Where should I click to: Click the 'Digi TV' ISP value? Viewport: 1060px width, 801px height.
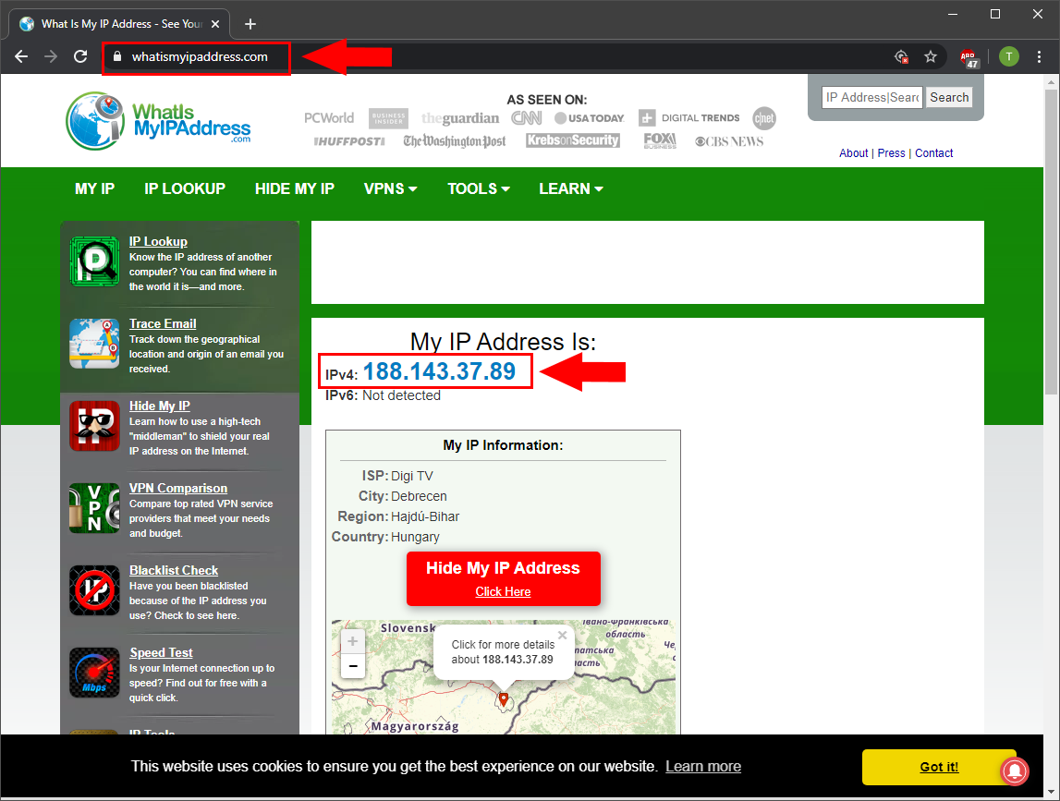click(411, 476)
